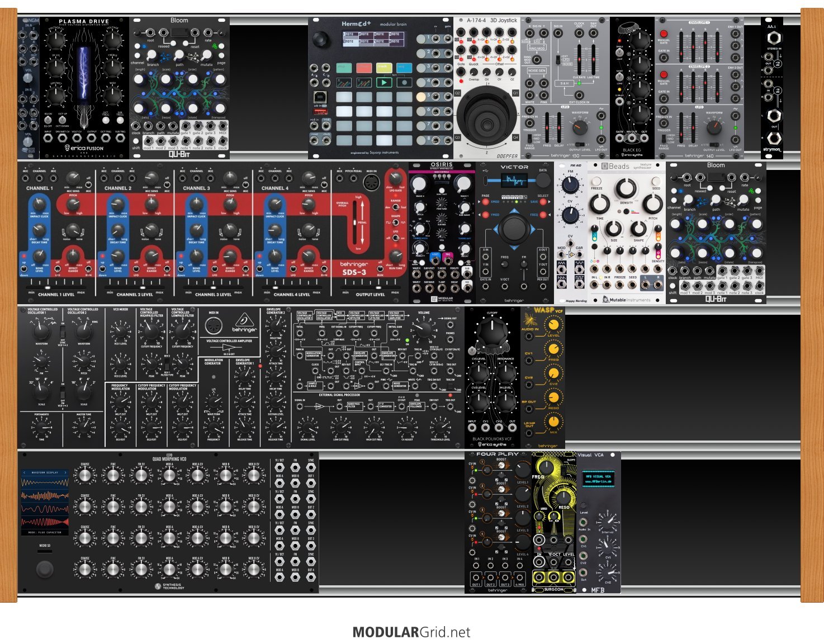Click the Wave X knob on Osiris
The height and width of the screenshot is (644, 824).
pos(419,184)
